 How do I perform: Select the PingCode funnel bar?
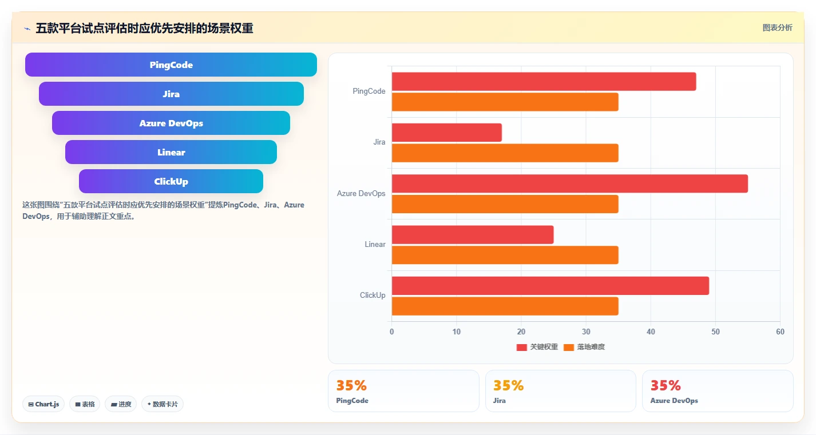pos(171,65)
